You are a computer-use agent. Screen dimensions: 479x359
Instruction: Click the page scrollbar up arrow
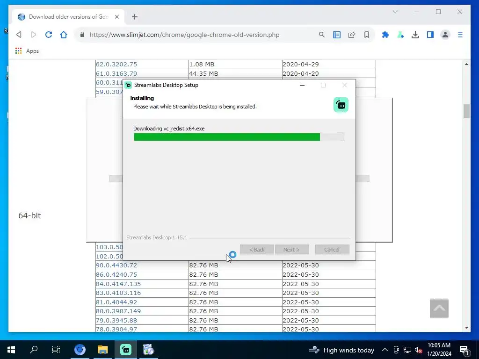coord(466,64)
